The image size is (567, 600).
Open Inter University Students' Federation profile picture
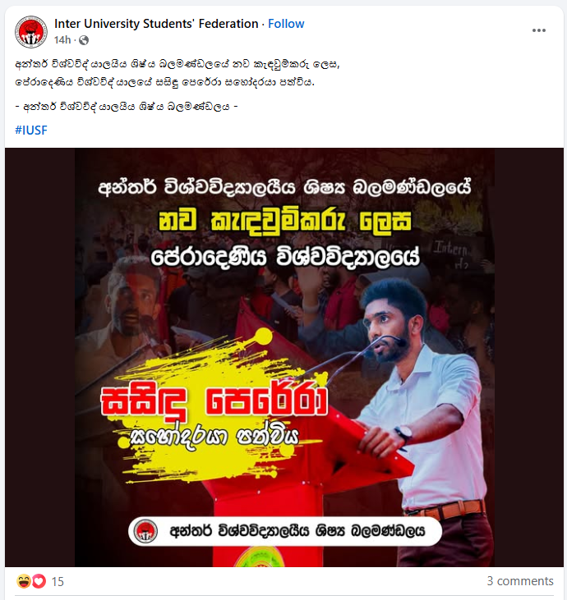click(31, 32)
